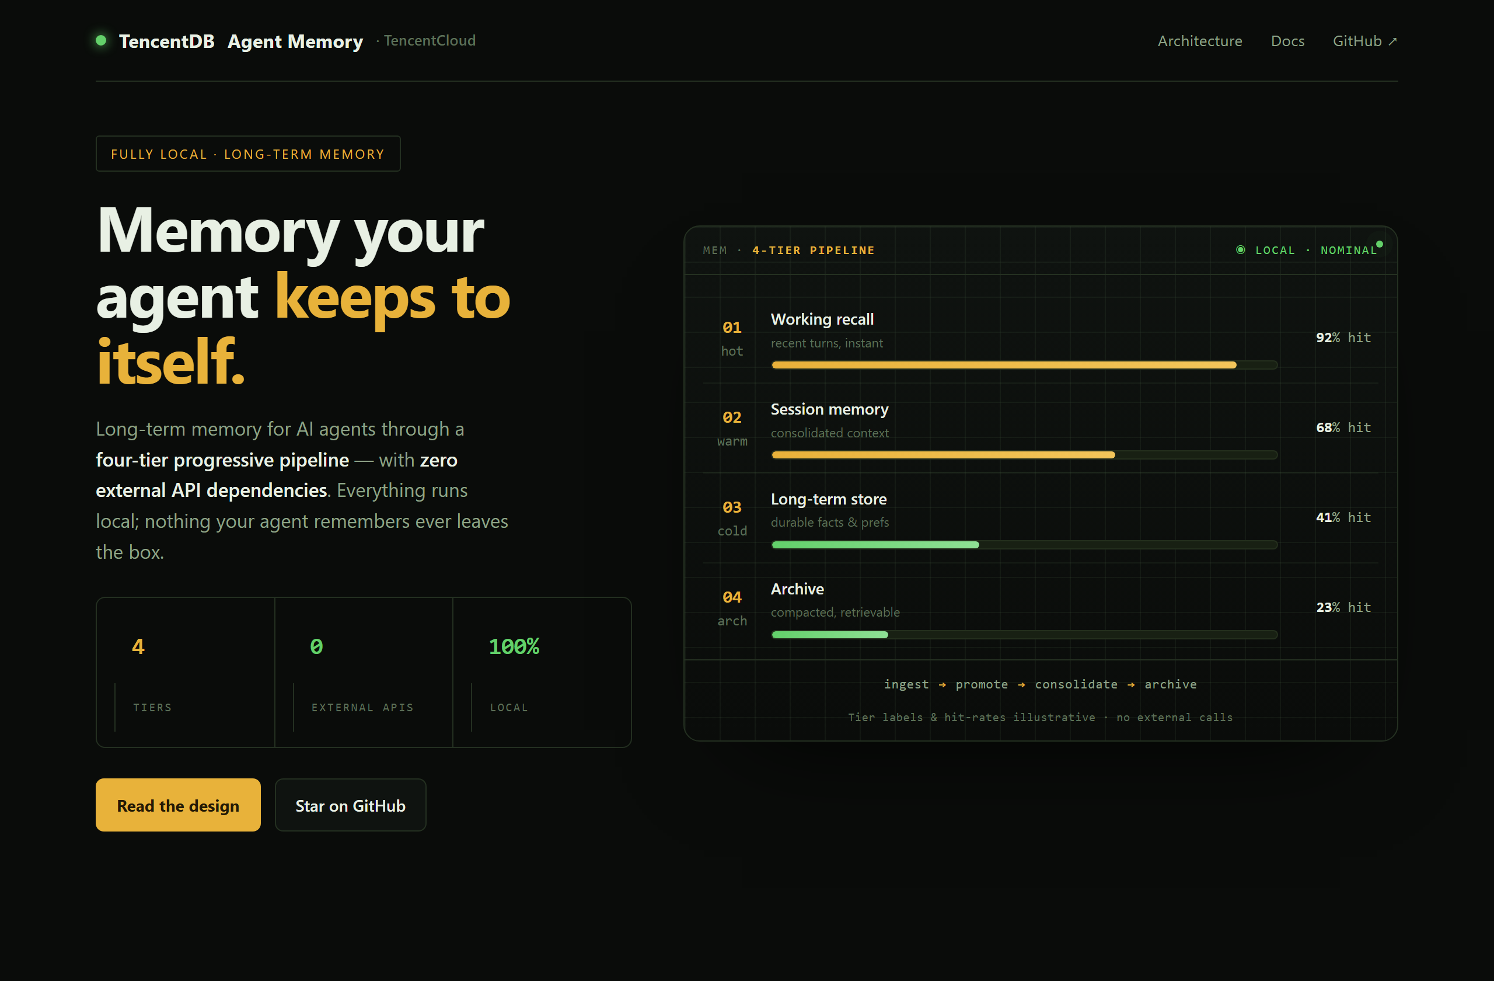The height and width of the screenshot is (981, 1494).
Task: Select the Long-term store tier title
Action: pos(829,499)
